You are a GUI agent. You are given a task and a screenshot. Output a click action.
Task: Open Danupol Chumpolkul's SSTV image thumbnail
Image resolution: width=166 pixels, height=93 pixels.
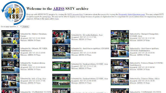point(120,37)
